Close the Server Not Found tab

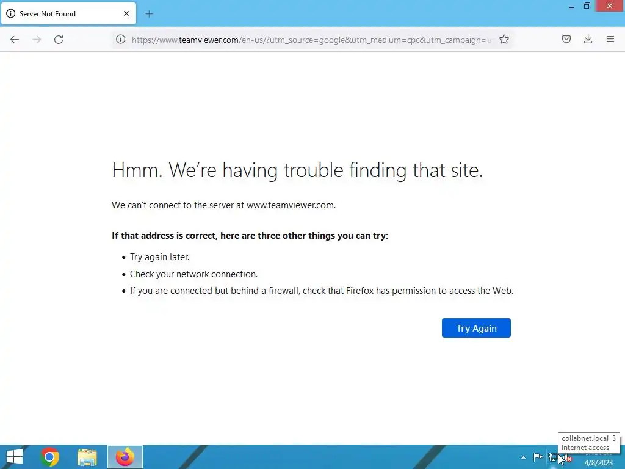tap(126, 13)
